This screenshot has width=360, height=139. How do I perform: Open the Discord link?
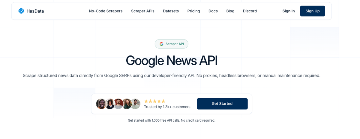[x=250, y=11]
